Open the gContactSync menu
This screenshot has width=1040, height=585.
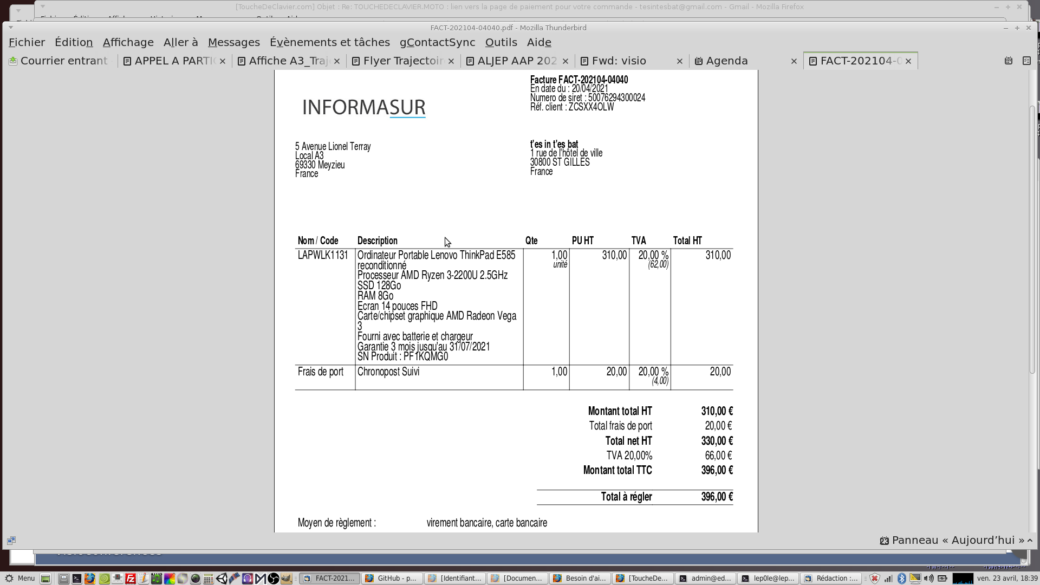click(437, 42)
